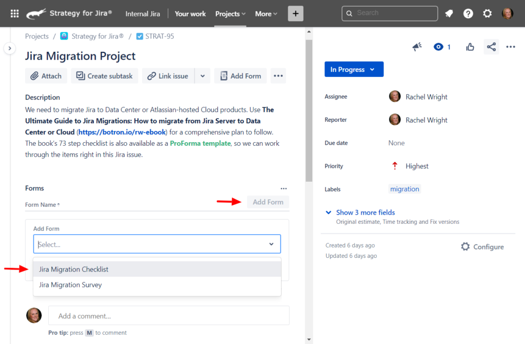Open the Select form combo box
Viewport: 525px width, 344px height.
click(x=157, y=244)
